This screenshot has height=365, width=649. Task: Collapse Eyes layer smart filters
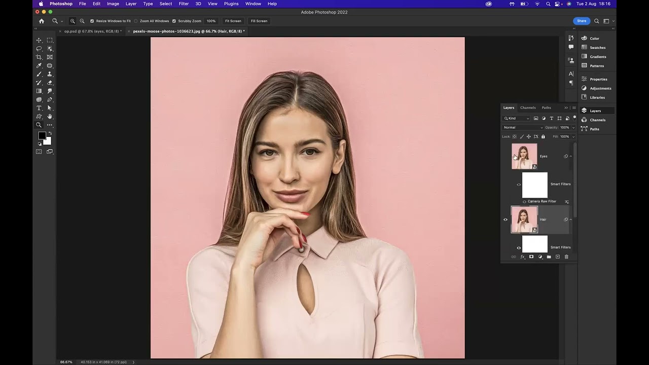[x=571, y=156]
